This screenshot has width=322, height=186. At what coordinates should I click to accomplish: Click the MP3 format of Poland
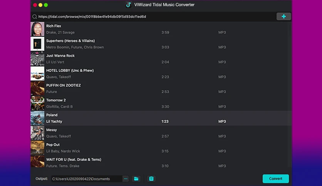222,121
